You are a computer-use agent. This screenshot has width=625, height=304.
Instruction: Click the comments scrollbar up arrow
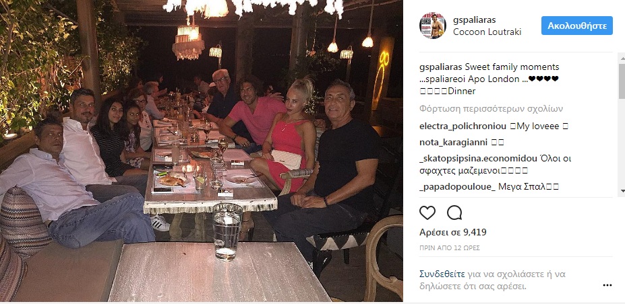click(622, 59)
